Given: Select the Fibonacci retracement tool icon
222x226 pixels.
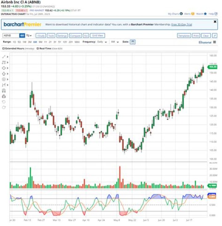Looking at the screenshot, I should point(4,62).
